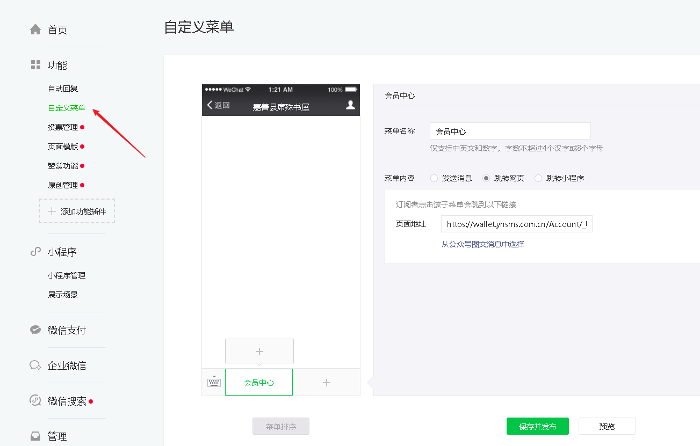Select the 跳转网页 radio option
Image resolution: width=700 pixels, height=446 pixels.
pyautogui.click(x=486, y=178)
